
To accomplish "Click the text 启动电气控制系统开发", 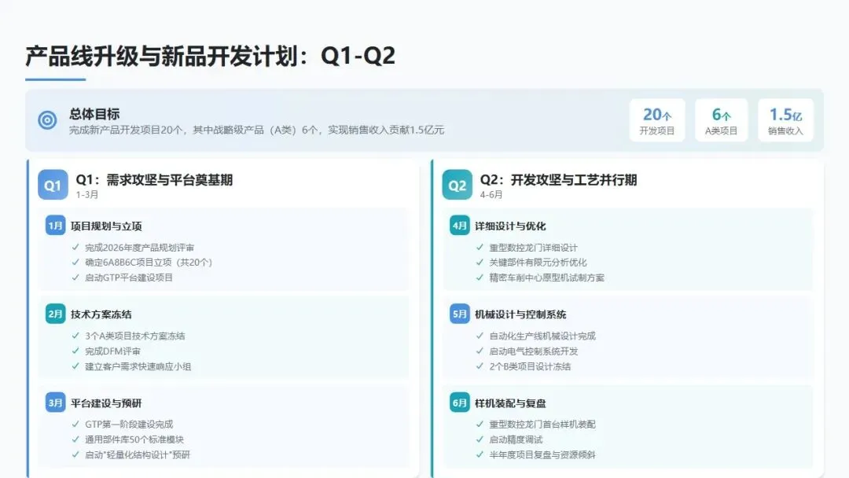I will [x=533, y=351].
